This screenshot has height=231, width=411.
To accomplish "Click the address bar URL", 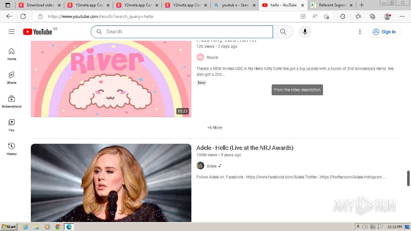I will pos(101,16).
